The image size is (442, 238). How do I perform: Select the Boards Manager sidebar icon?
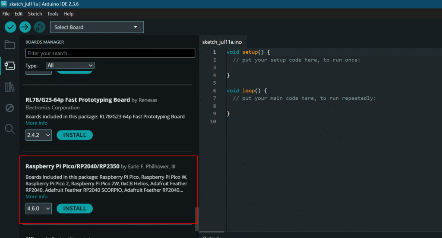coord(9,66)
